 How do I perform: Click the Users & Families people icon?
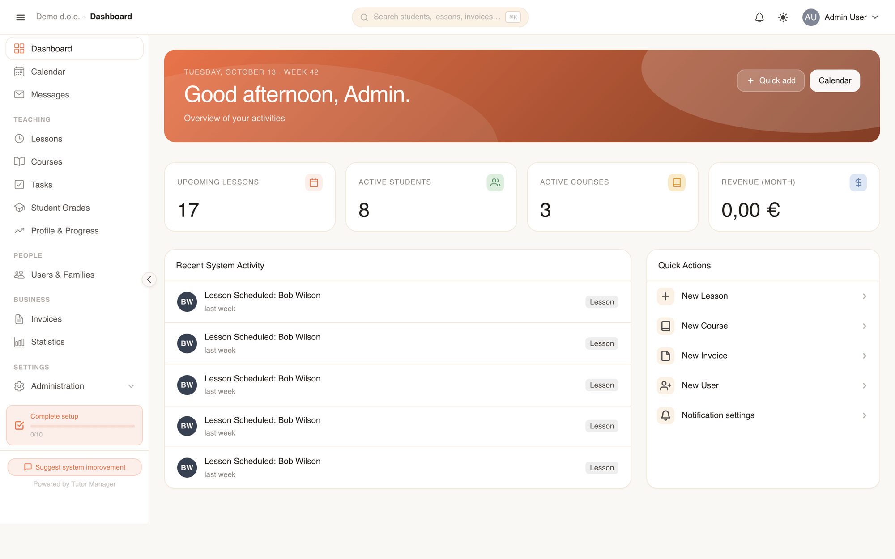pos(19,275)
